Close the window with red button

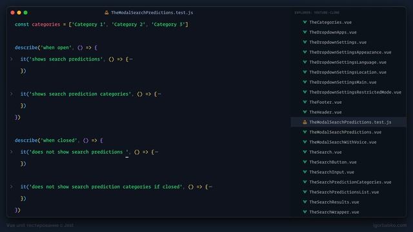12,12
